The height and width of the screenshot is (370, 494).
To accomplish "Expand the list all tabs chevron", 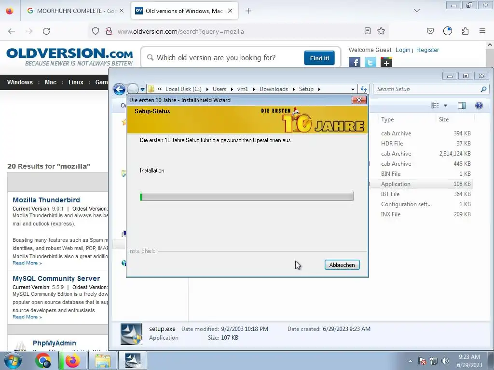I will [417, 11].
